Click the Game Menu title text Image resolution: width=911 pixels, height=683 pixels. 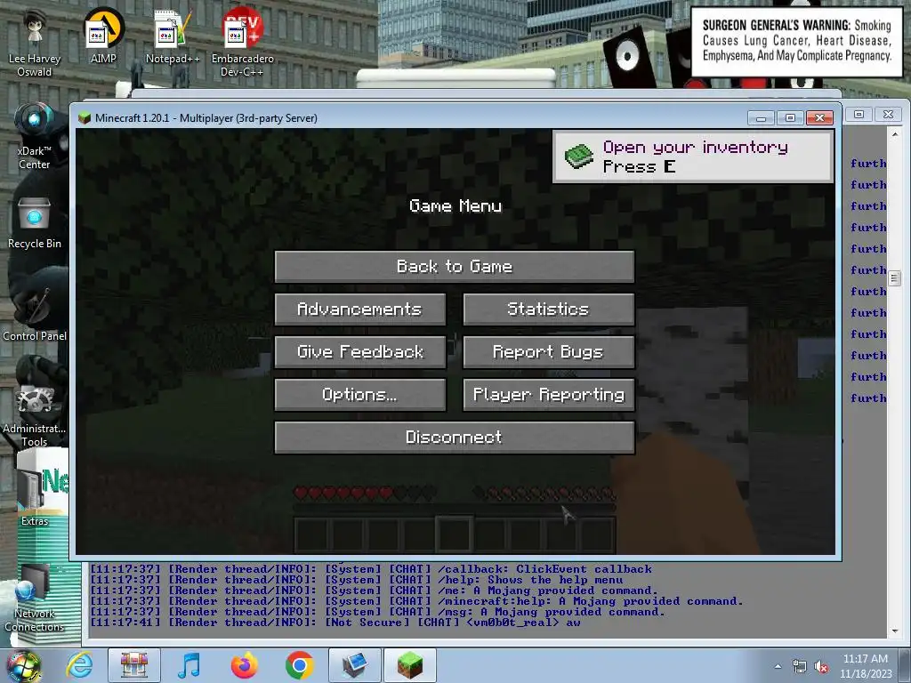pyautogui.click(x=455, y=205)
